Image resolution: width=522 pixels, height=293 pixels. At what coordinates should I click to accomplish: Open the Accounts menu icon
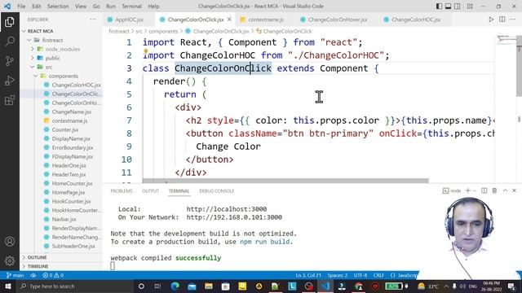pos(10,242)
